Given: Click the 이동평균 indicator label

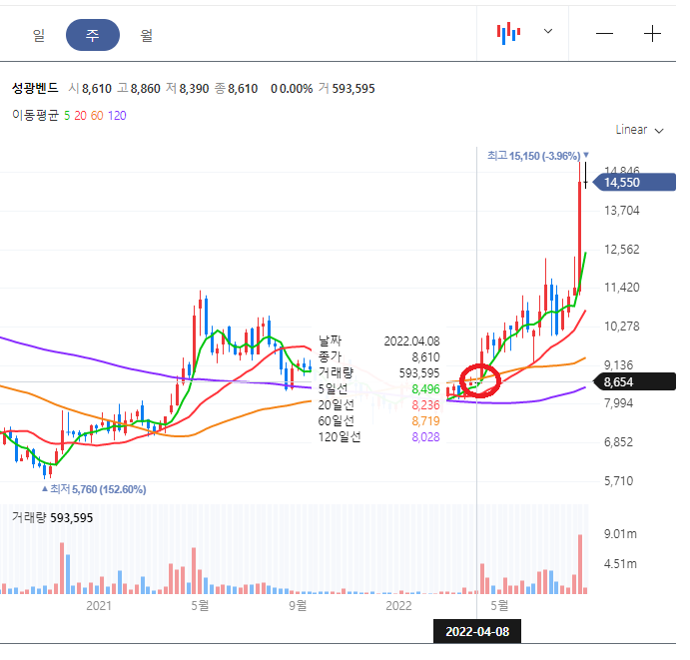Looking at the screenshot, I should click(35, 116).
